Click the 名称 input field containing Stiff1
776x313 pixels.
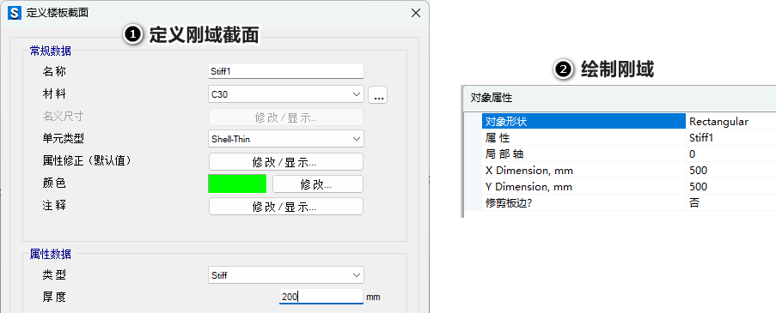(x=286, y=71)
